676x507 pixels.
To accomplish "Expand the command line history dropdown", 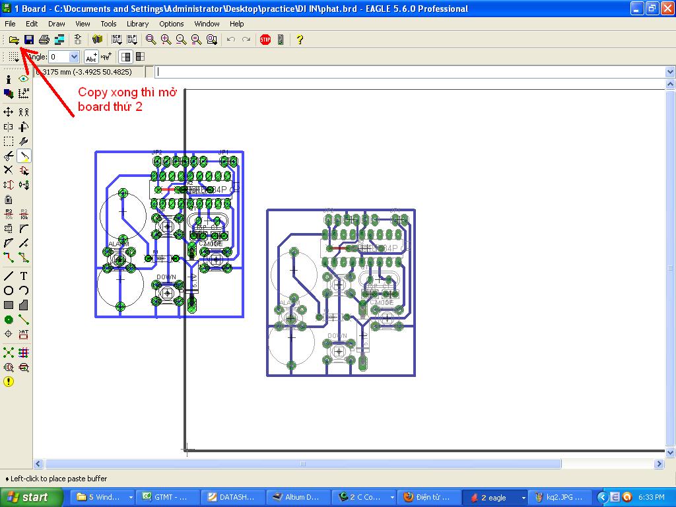I will pyautogui.click(x=670, y=72).
